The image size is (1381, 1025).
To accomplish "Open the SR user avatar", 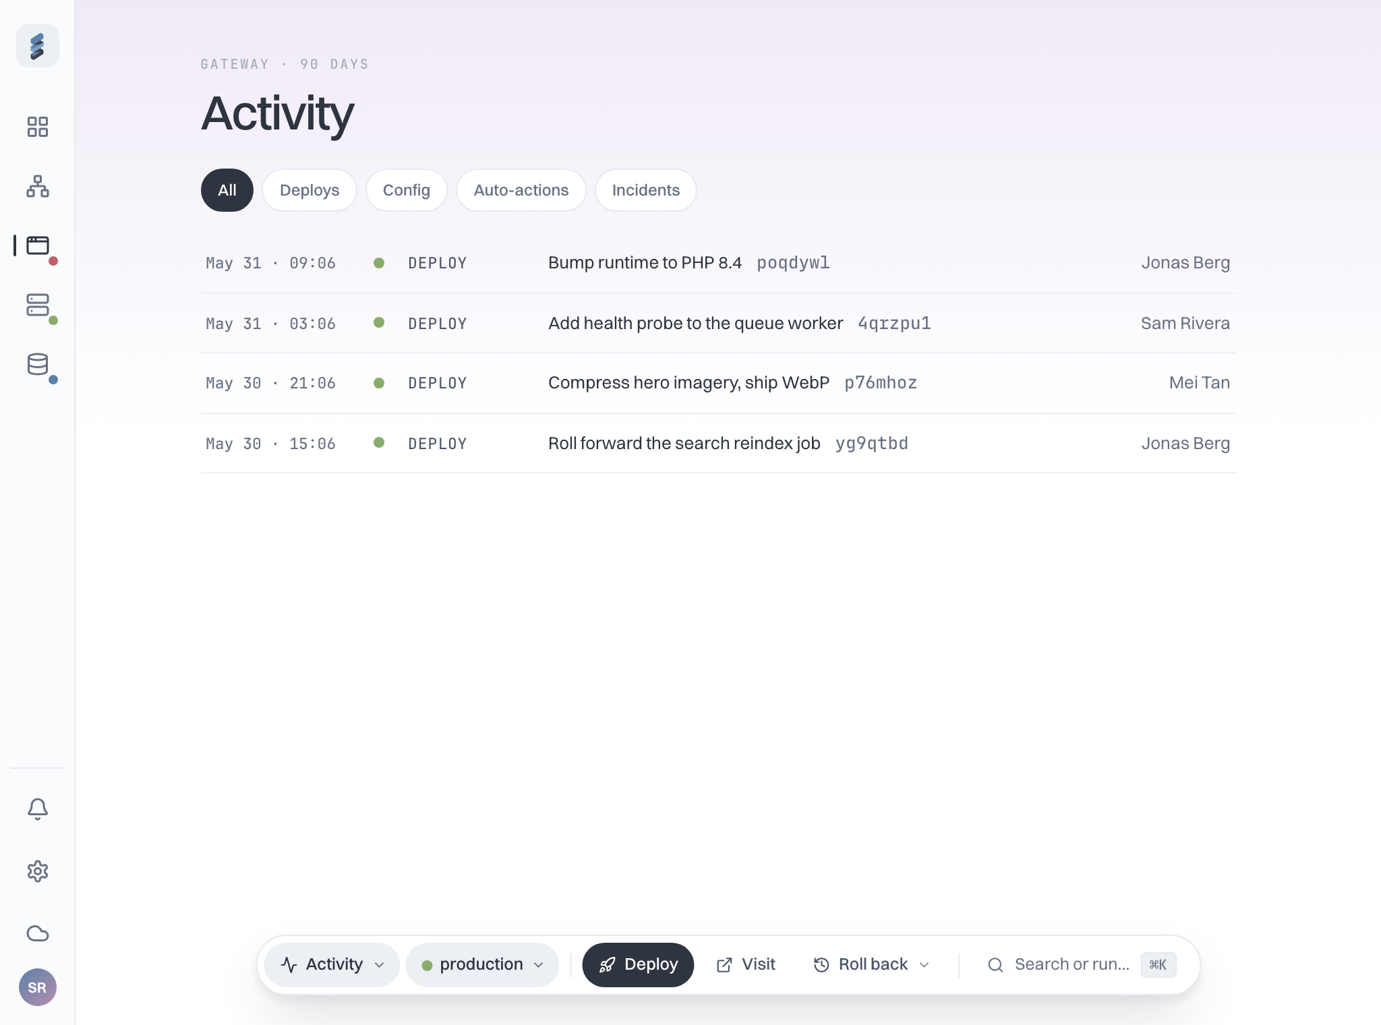I will tap(38, 987).
